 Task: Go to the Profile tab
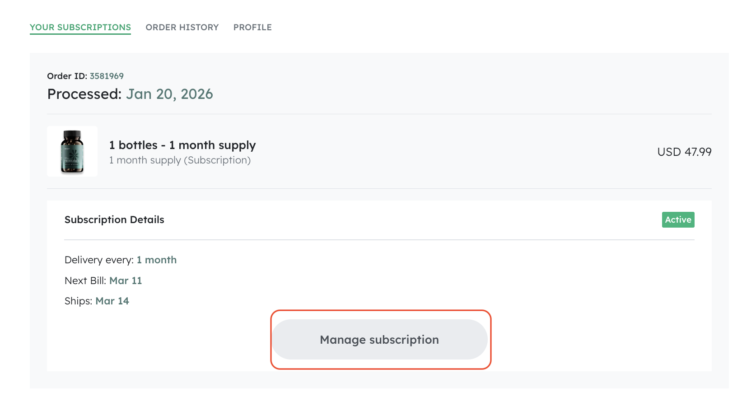(252, 28)
